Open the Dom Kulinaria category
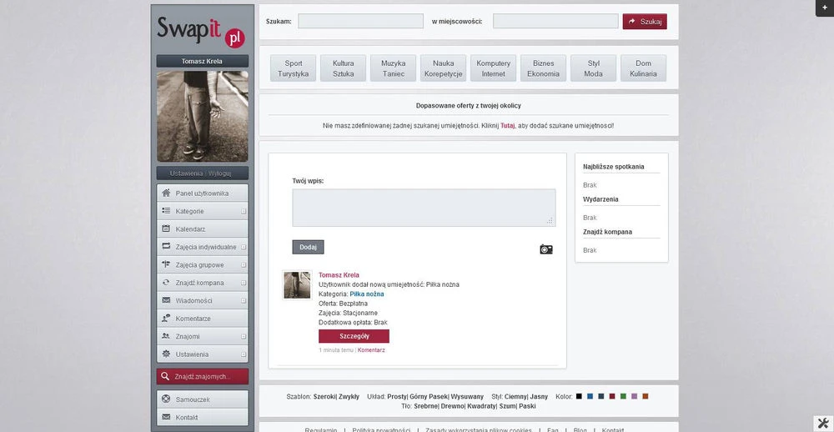834x432 pixels. pos(643,68)
